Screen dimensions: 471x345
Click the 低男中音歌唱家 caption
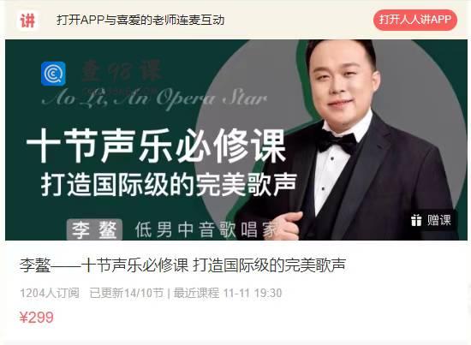tap(206, 229)
